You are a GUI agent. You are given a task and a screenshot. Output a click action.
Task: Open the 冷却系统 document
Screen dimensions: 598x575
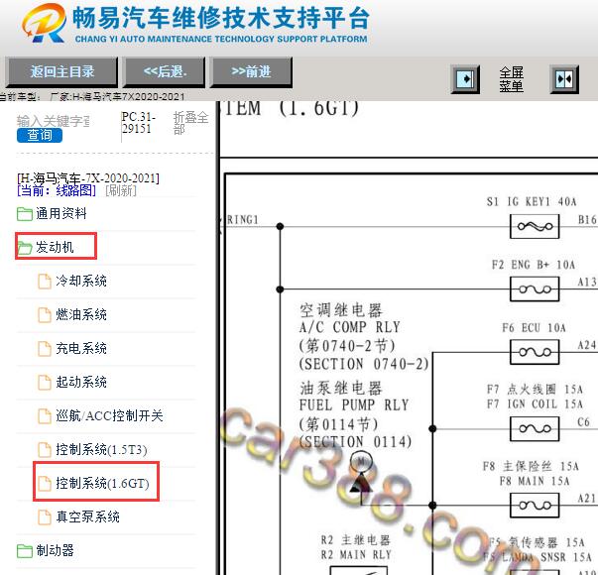tap(81, 281)
